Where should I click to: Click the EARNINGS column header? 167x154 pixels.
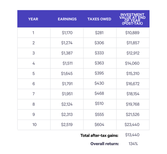(67, 19)
